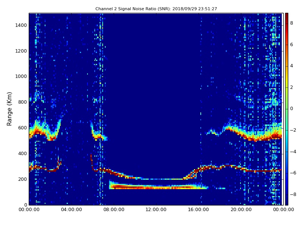Click the colorbar label 2

pyautogui.click(x=292, y=87)
